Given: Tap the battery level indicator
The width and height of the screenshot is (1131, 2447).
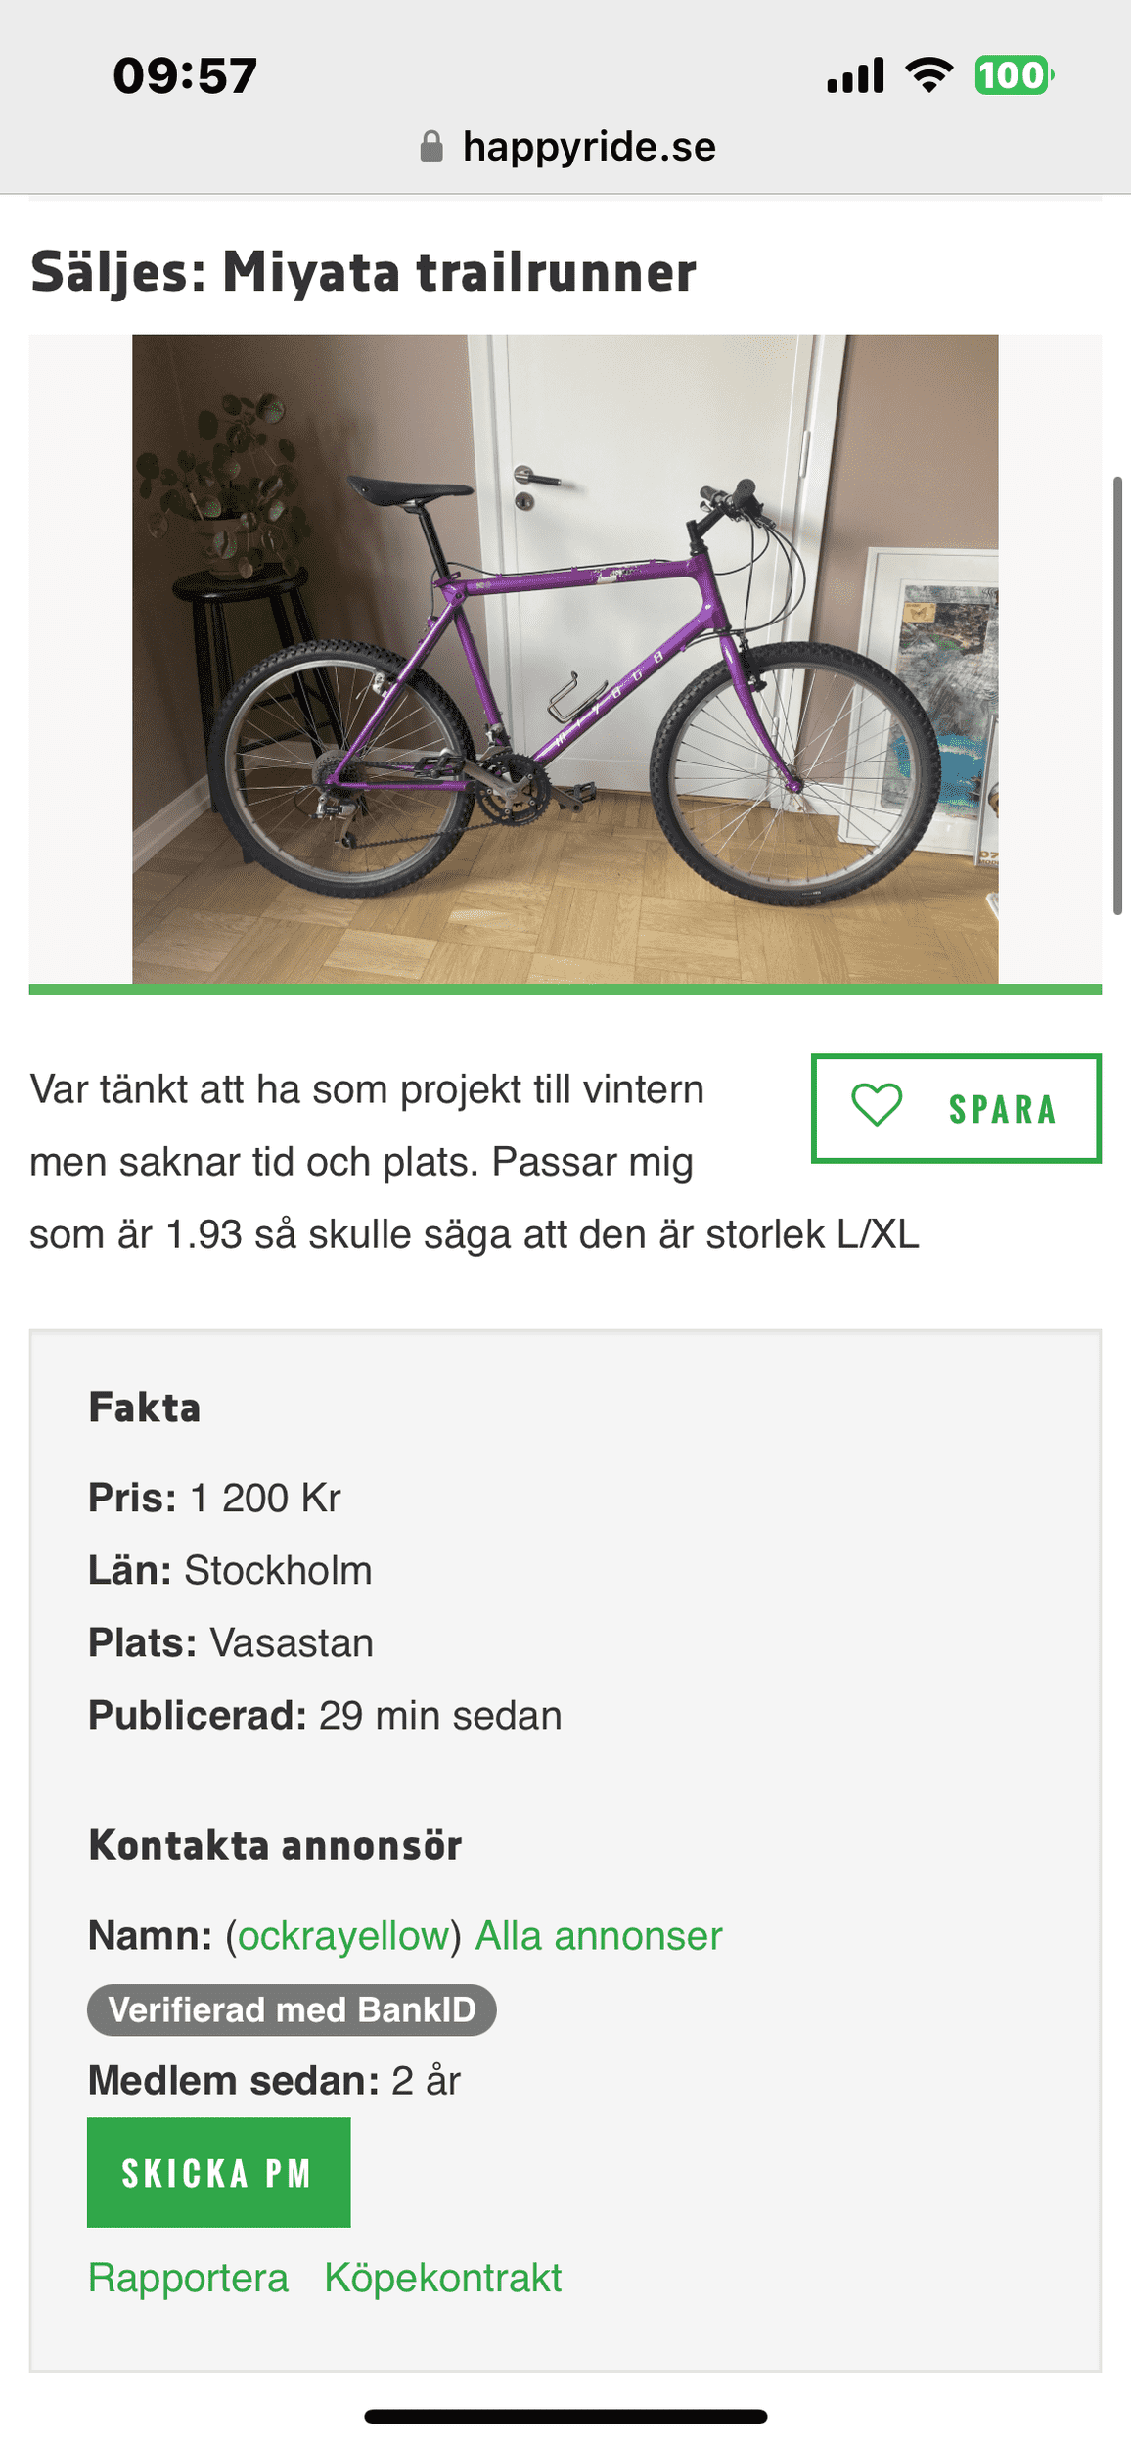Looking at the screenshot, I should 1013,75.
